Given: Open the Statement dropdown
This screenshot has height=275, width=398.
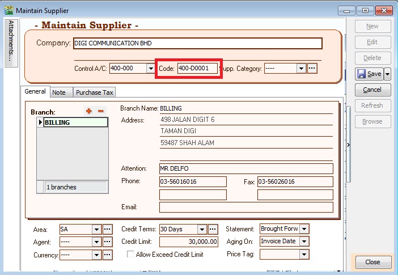Looking at the screenshot, I should point(304,229).
